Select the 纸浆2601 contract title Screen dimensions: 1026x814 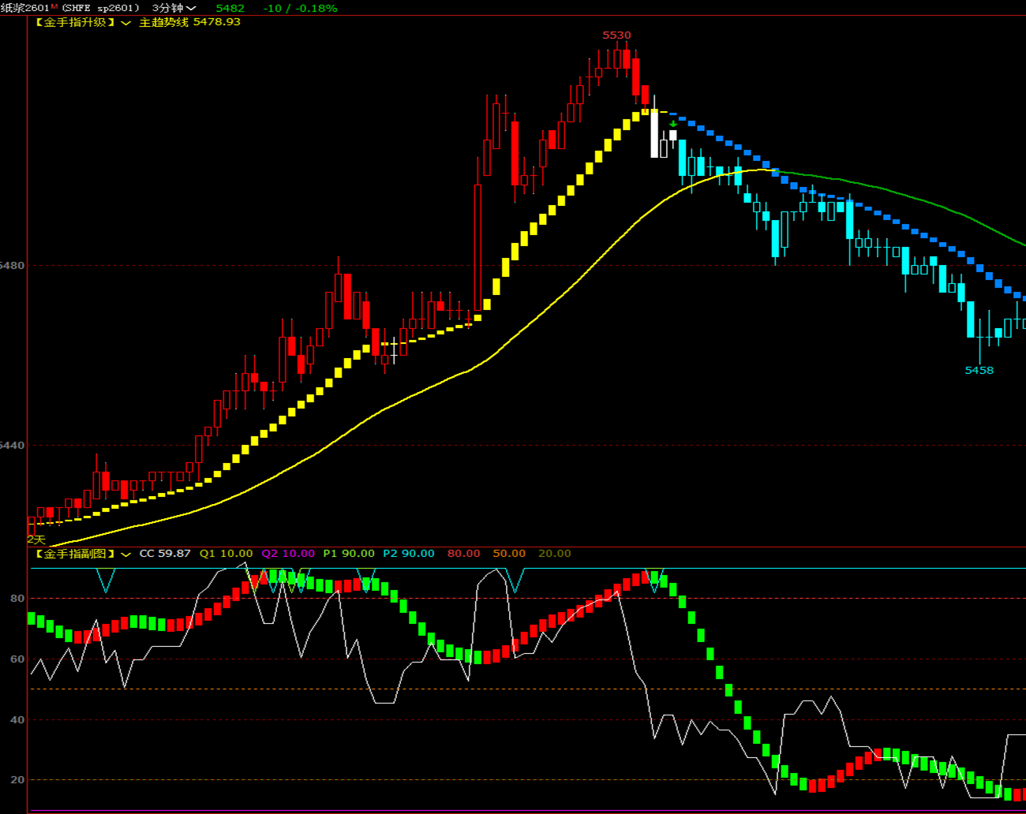24,8
